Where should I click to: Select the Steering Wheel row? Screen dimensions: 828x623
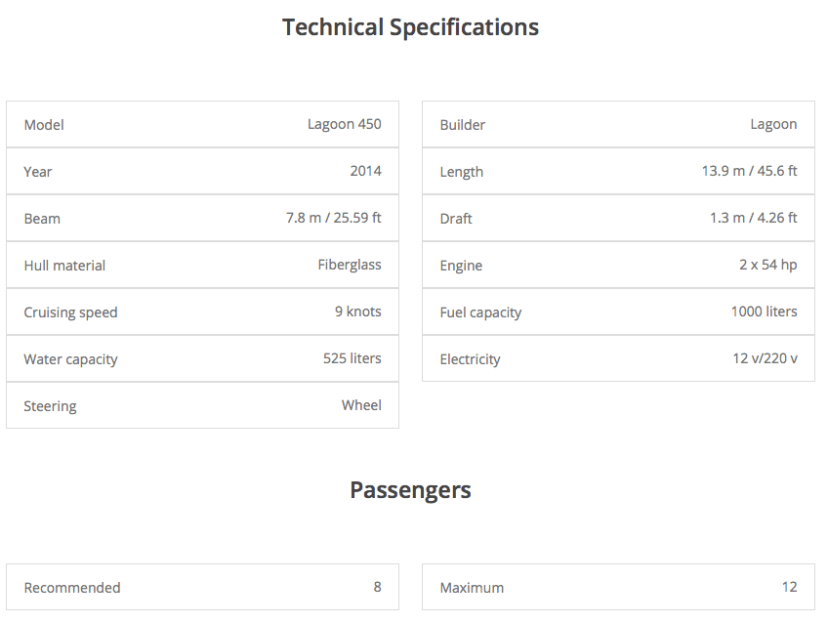tap(202, 406)
